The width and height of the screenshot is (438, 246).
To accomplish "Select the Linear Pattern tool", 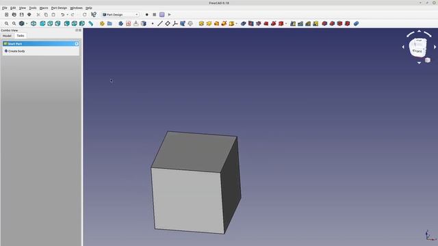I will [300, 24].
